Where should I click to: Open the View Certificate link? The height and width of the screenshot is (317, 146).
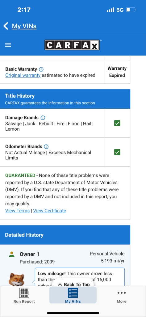tap(50, 211)
